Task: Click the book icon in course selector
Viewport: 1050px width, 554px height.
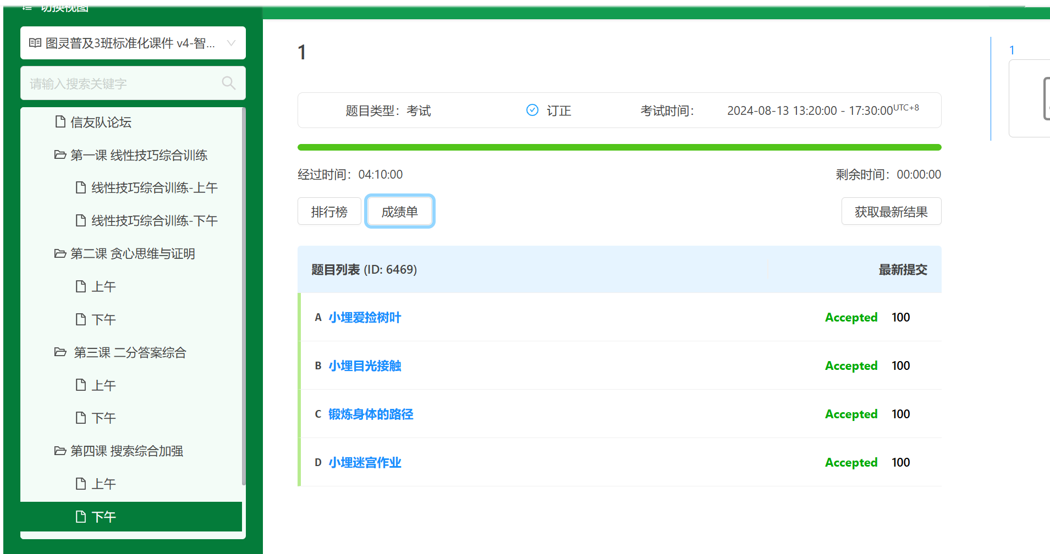Action: 35,43
